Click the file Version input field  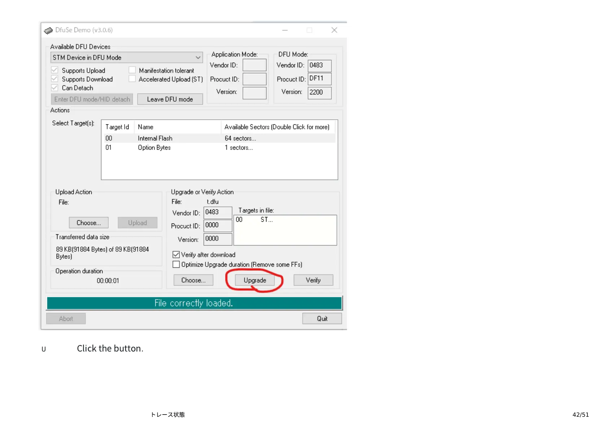217,239
